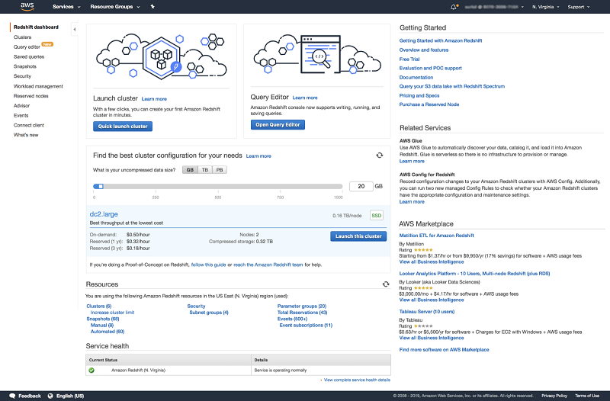This screenshot has height=401, width=610.
Task: Open the Terms of Use footer link
Action: coord(587,396)
